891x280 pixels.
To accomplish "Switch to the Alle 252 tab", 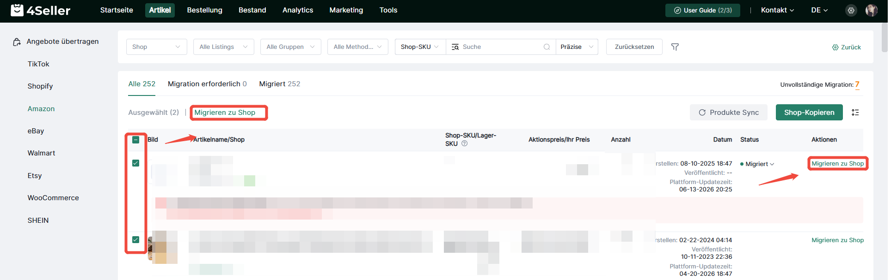I will click(141, 84).
